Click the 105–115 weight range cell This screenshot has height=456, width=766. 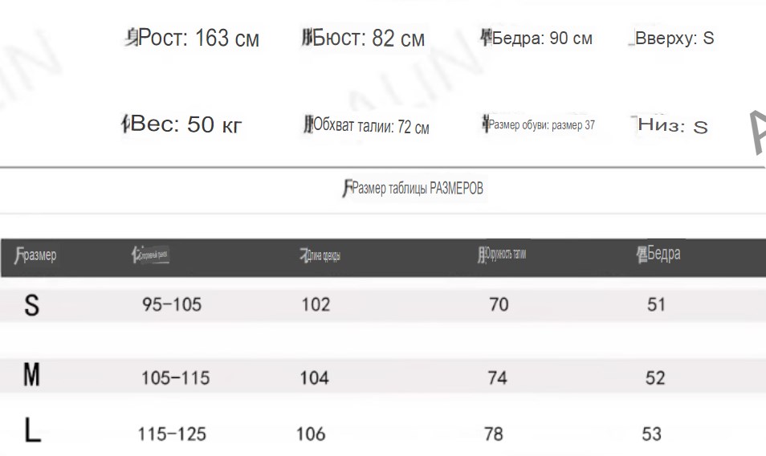pyautogui.click(x=175, y=378)
